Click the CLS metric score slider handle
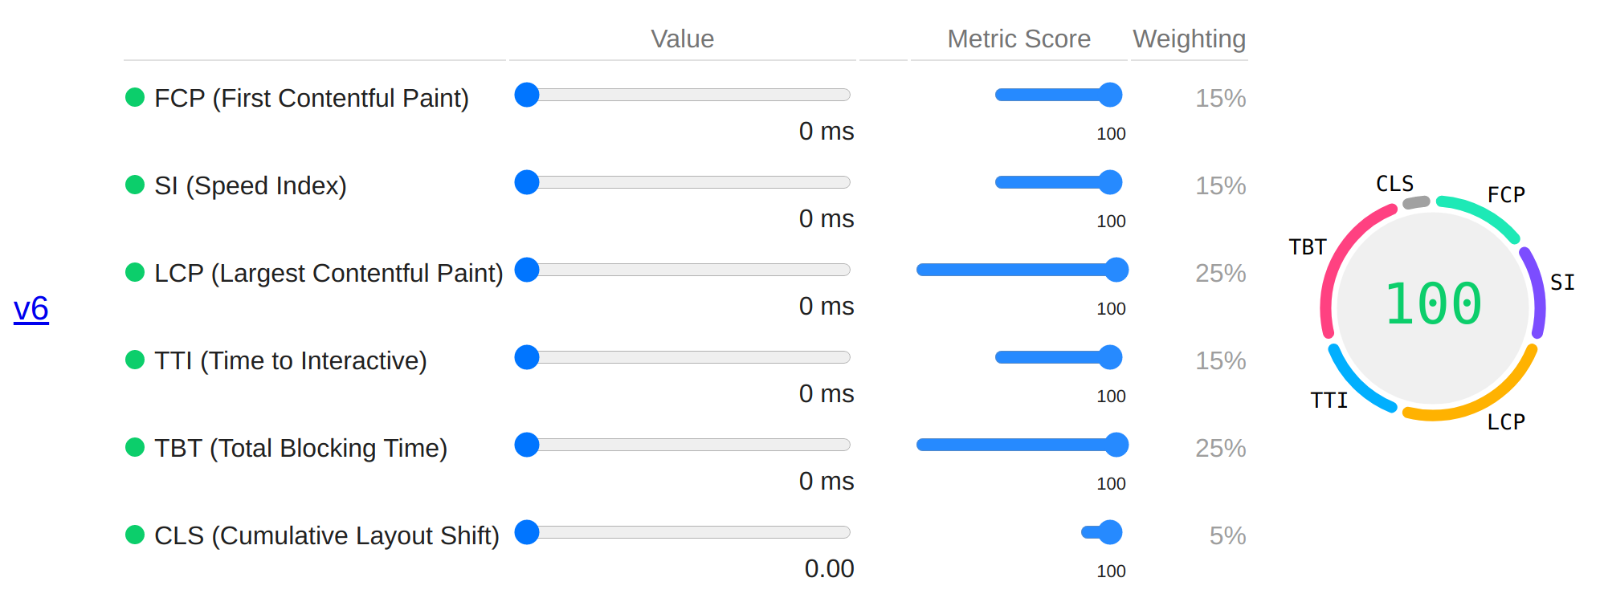The width and height of the screenshot is (1600, 594). pyautogui.click(x=1110, y=532)
